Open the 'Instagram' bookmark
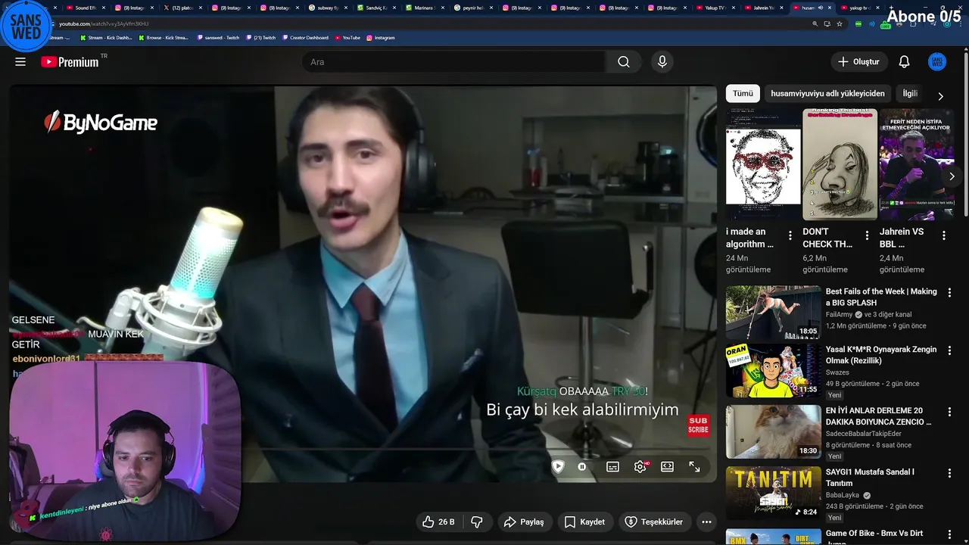969x545 pixels. click(x=381, y=37)
